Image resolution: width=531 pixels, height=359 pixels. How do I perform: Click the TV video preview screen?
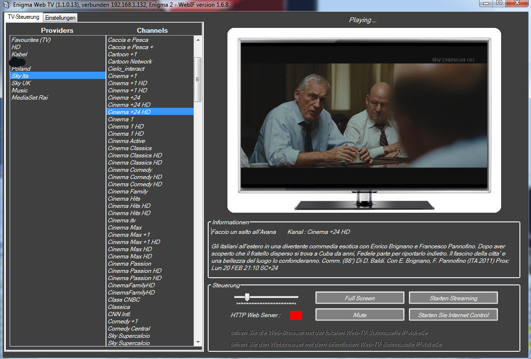[364, 115]
